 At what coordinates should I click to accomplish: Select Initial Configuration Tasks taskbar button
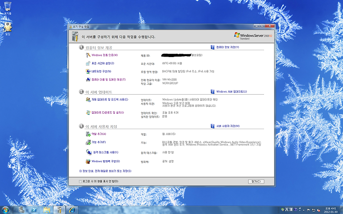click(x=59, y=210)
